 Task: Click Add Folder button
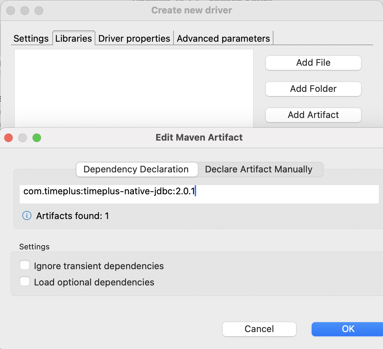pos(313,89)
